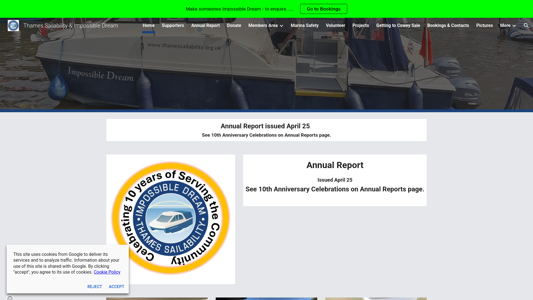This screenshot has height=300, width=533.
Task: Click Thames Sailability & Impossible Dream title
Action: (x=71, y=26)
